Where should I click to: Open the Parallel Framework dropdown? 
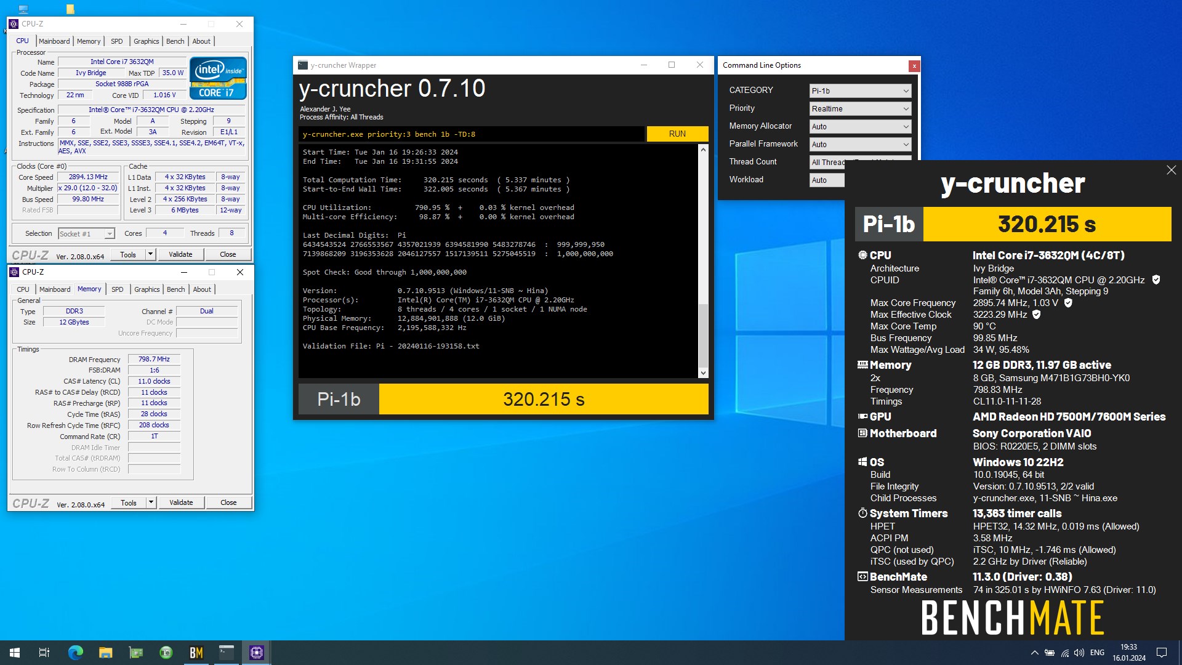(x=860, y=144)
